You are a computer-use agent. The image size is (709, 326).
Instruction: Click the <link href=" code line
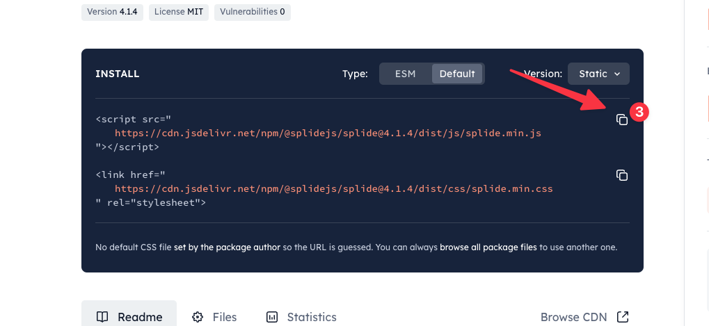[131, 175]
